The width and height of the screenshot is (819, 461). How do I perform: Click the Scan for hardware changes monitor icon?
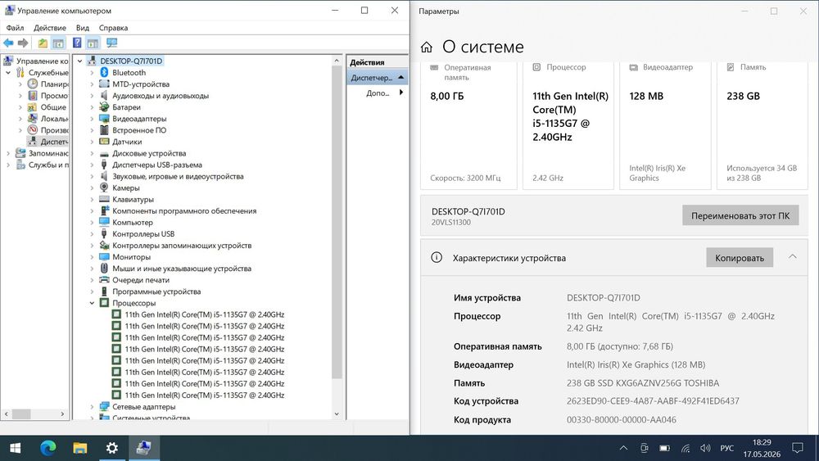coord(111,43)
